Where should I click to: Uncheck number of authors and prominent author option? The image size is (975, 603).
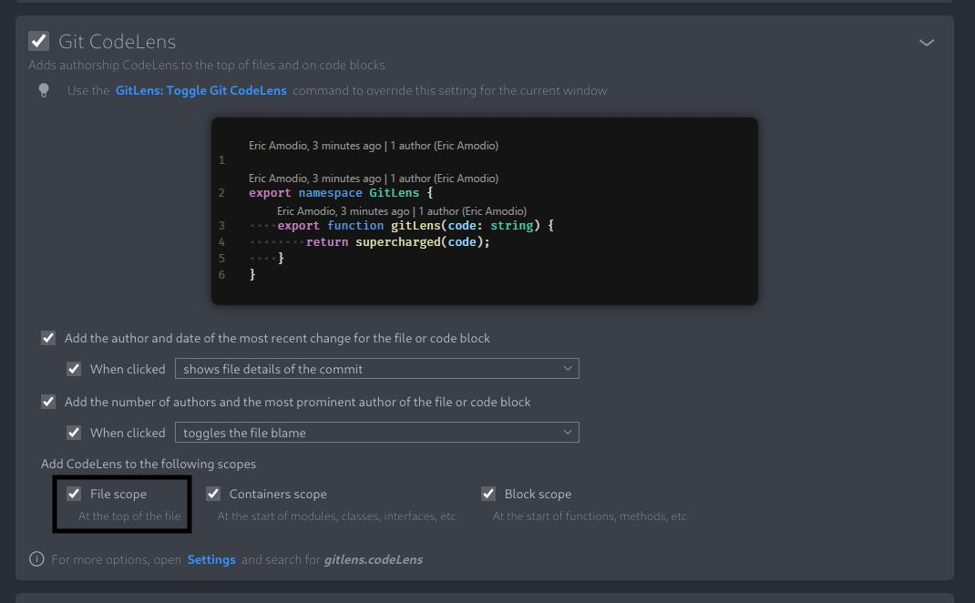(48, 402)
